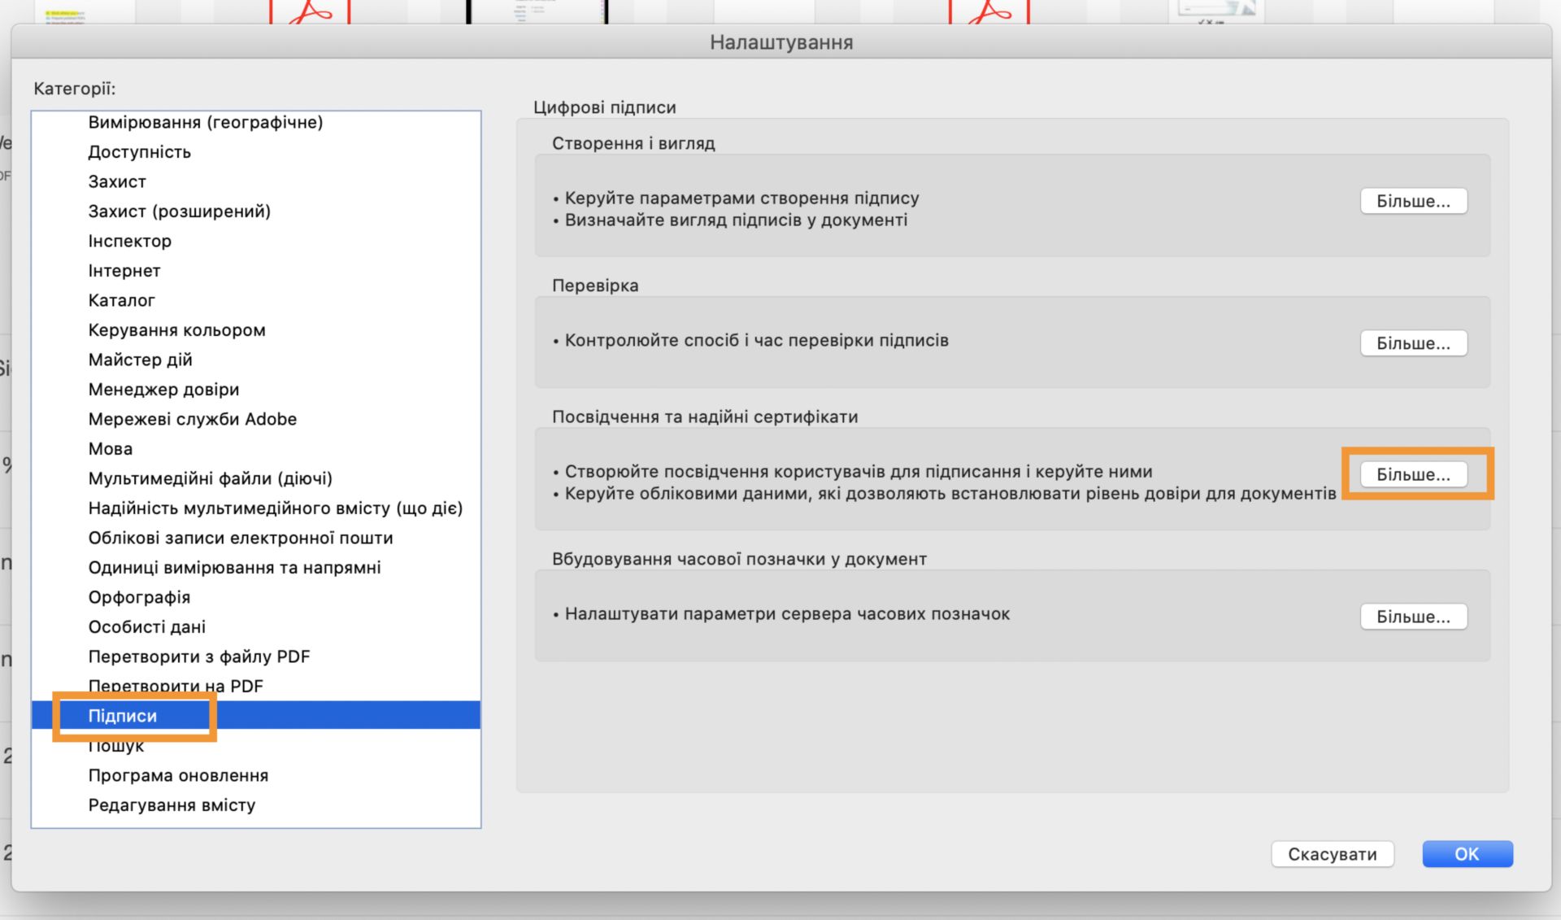This screenshot has height=920, width=1561.
Task: Select Підписи category
Action: point(123,716)
